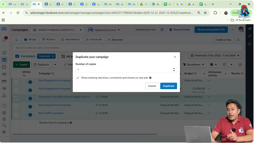Open the columns layout dropdown
254x143 pixels.
[x=214, y=65]
